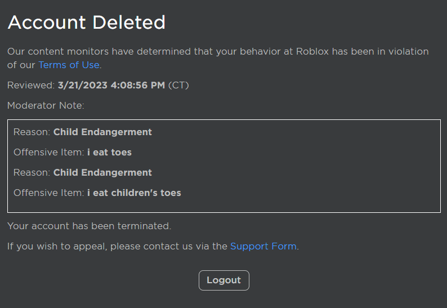Open the Terms of Use link

point(69,65)
